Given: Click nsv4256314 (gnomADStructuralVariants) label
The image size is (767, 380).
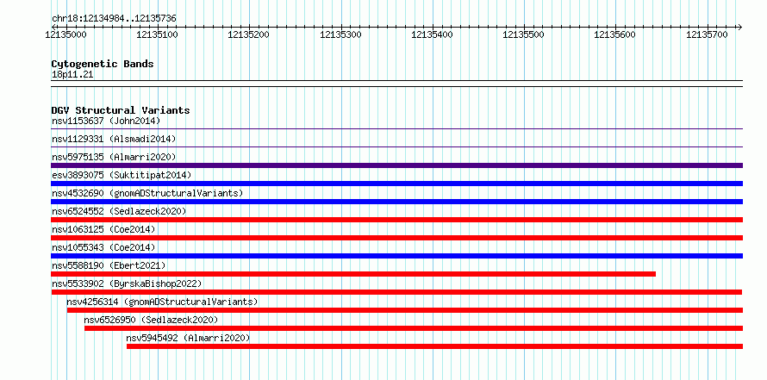Looking at the screenshot, I should coord(162,302).
